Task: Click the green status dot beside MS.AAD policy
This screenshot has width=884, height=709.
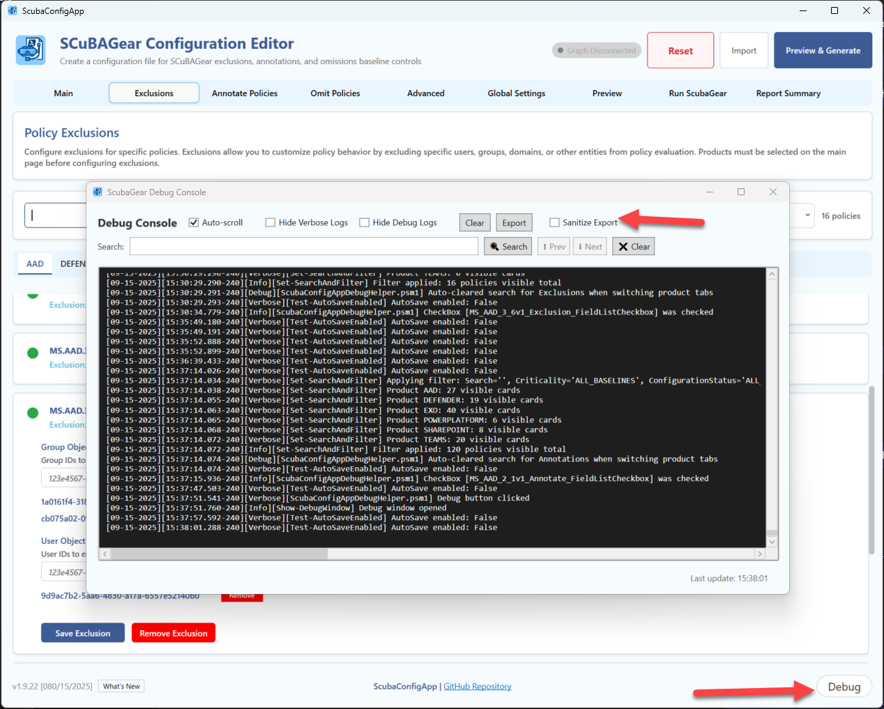Action: [33, 353]
